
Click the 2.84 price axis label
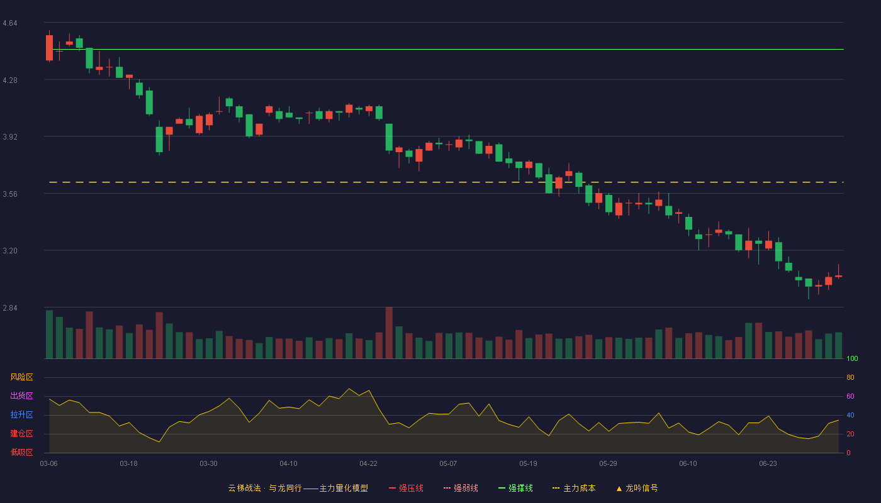[10, 308]
